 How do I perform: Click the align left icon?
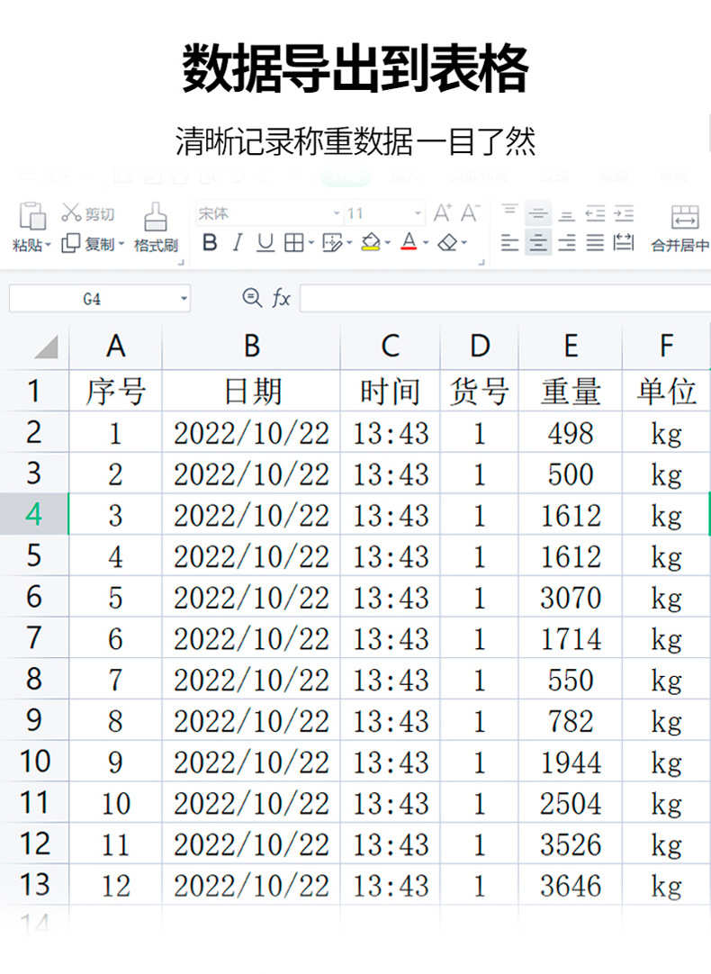point(509,242)
